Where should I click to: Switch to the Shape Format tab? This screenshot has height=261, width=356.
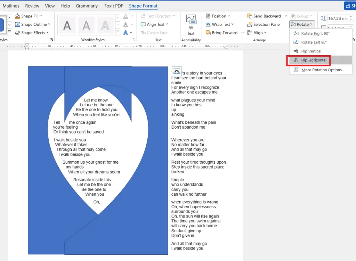tap(143, 6)
